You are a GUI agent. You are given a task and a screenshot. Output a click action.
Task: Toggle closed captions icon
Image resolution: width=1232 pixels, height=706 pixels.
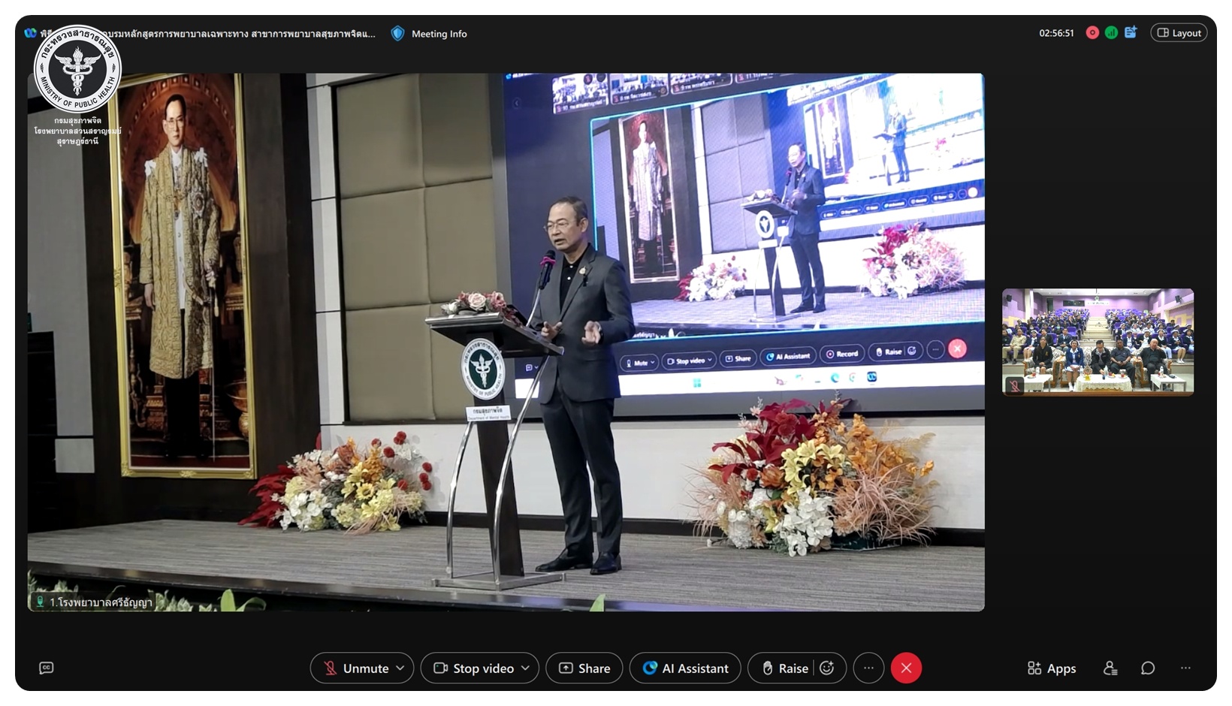[x=47, y=668]
